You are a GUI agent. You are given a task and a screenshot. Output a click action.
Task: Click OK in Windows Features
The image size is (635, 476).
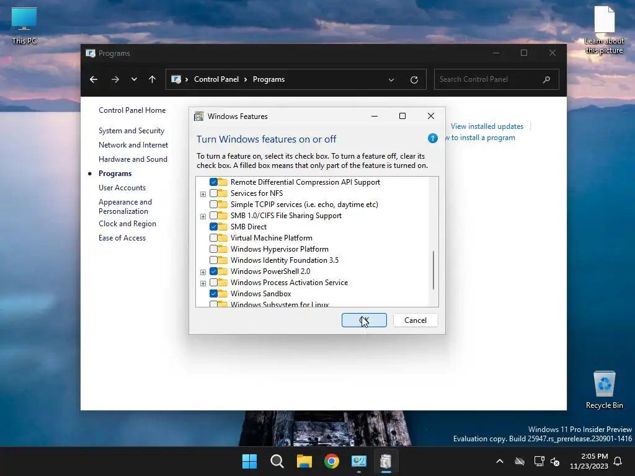[364, 320]
